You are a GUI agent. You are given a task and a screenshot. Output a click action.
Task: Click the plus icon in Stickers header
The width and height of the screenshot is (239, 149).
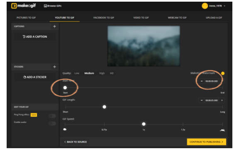[x=54, y=67]
